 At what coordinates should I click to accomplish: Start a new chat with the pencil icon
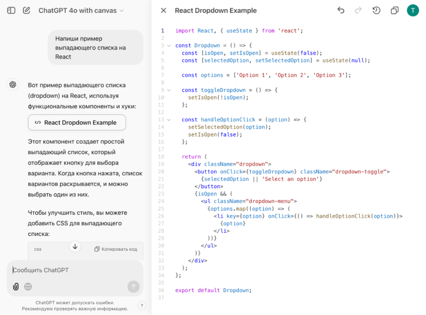26,11
